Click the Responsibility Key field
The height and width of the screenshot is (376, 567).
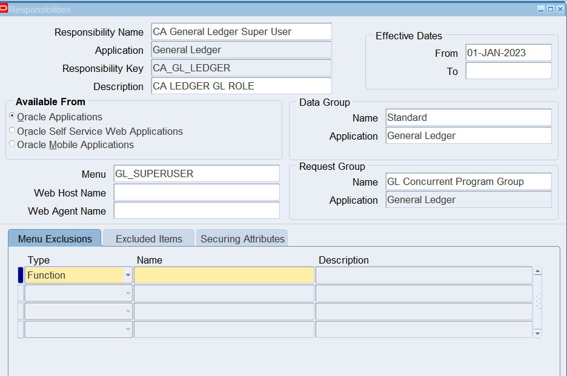tap(241, 68)
